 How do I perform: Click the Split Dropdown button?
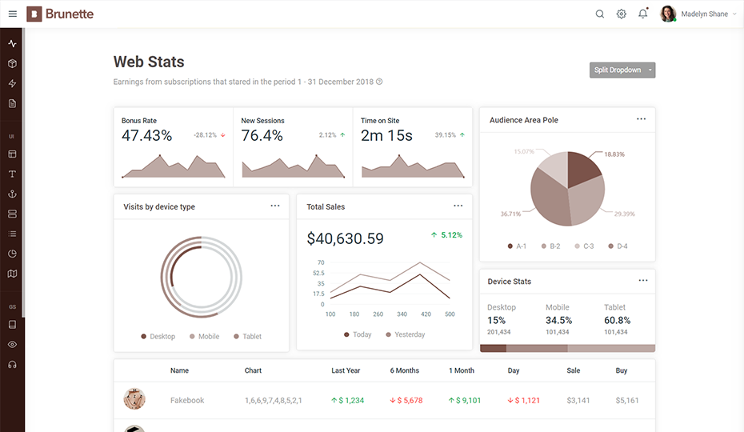tap(618, 70)
